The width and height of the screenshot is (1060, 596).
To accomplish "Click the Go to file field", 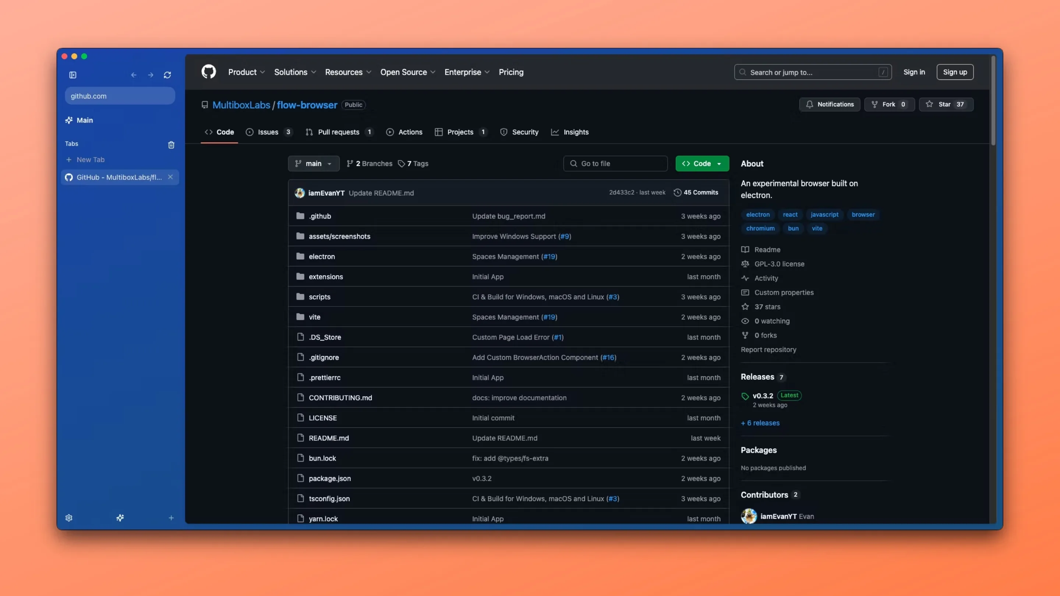I will pos(615,164).
